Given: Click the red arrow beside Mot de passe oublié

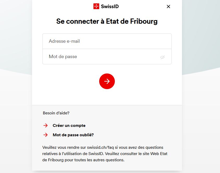Looking at the screenshot, I should [45, 135].
